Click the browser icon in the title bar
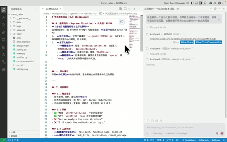The height and width of the screenshot is (142, 227). (210, 3)
